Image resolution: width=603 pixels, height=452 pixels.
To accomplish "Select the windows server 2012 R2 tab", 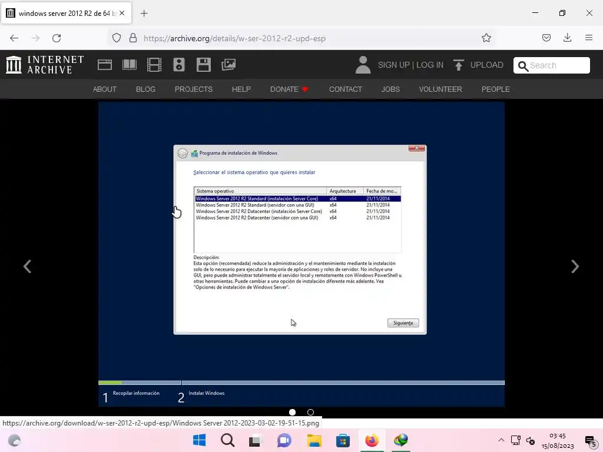I will (x=66, y=13).
